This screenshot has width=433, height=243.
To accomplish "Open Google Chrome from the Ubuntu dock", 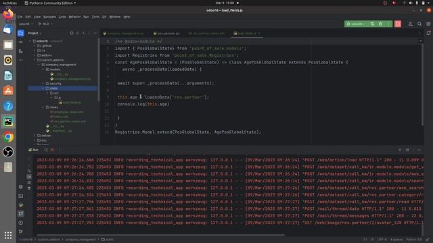I will (8, 136).
